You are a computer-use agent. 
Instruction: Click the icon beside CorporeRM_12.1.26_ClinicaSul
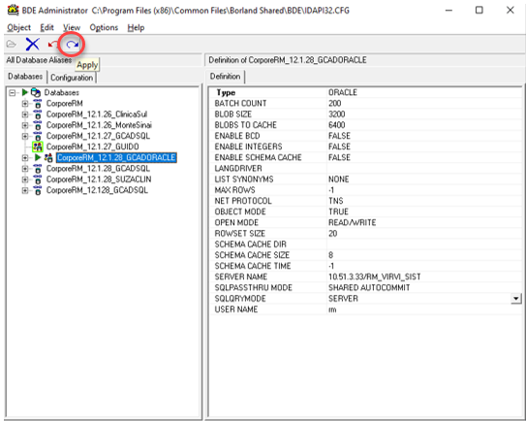point(38,114)
